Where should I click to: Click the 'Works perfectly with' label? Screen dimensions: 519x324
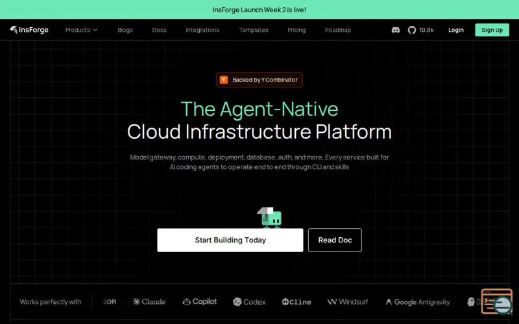[51, 302]
